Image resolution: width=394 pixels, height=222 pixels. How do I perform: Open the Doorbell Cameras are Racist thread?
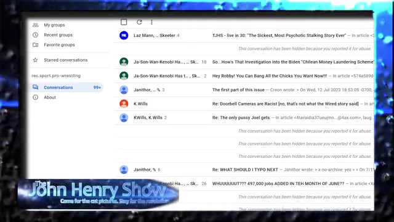point(285,104)
